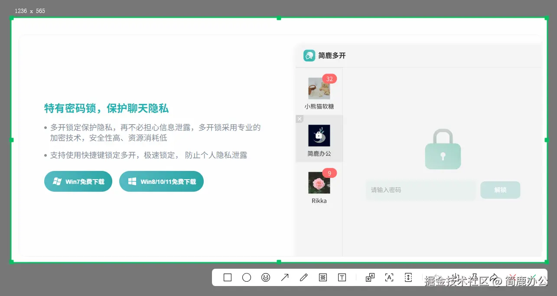
Task: Select the arrow annotation tool
Action: tap(285, 277)
